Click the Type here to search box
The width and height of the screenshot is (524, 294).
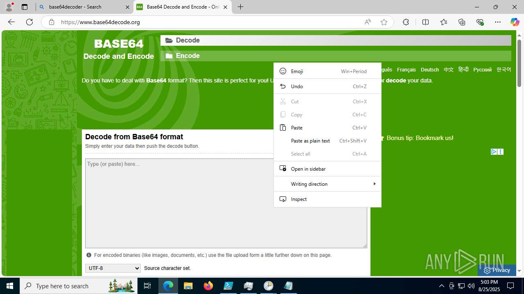79,286
